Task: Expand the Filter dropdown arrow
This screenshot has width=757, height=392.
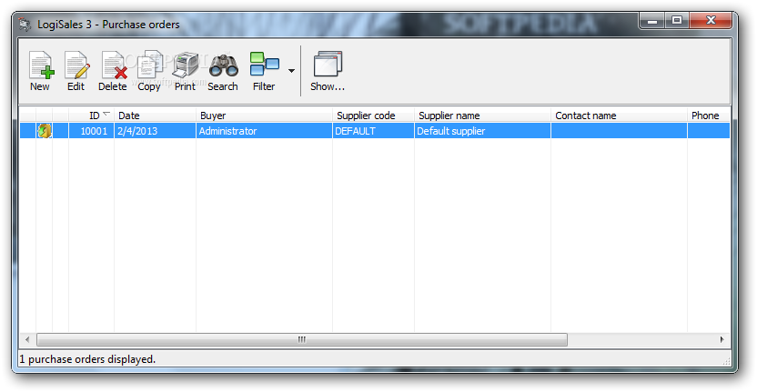Action: 291,72
